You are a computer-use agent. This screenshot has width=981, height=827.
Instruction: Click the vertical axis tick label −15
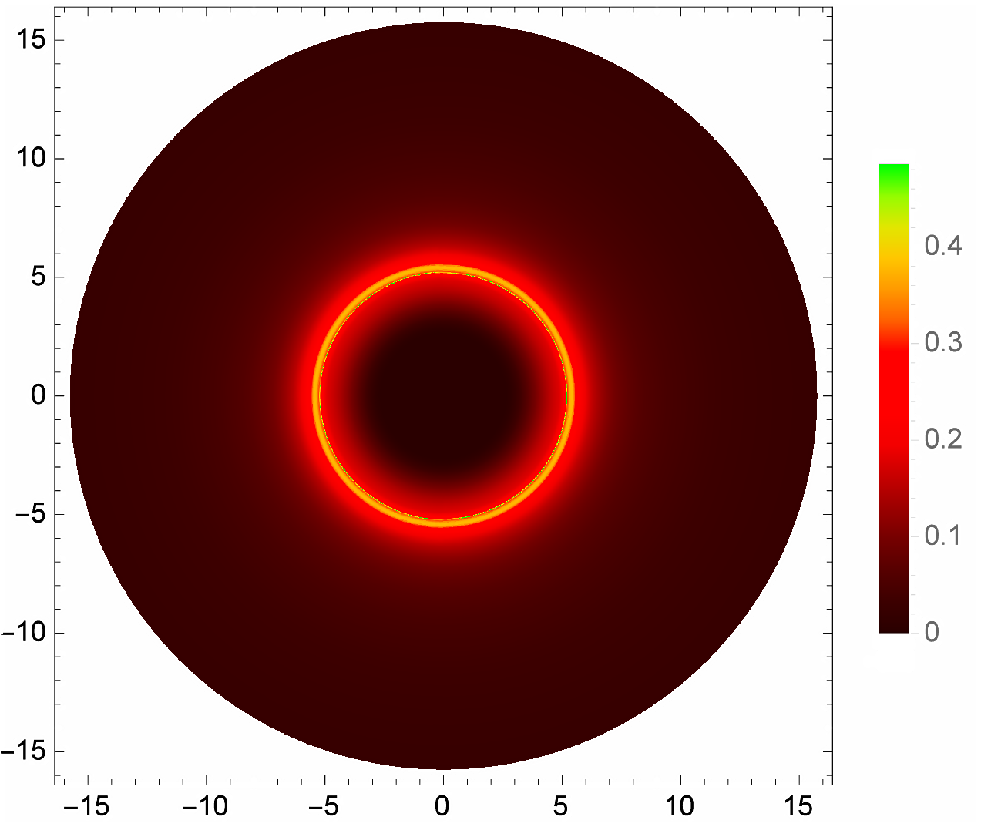(23, 752)
